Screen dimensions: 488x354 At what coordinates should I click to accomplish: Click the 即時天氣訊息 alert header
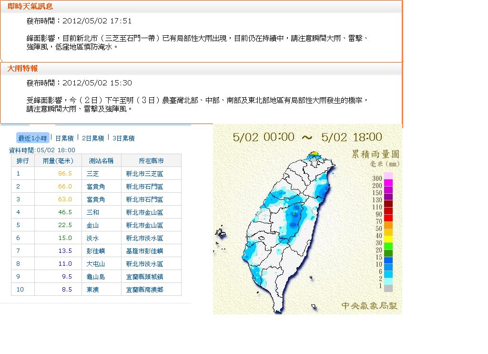pyautogui.click(x=30, y=6)
